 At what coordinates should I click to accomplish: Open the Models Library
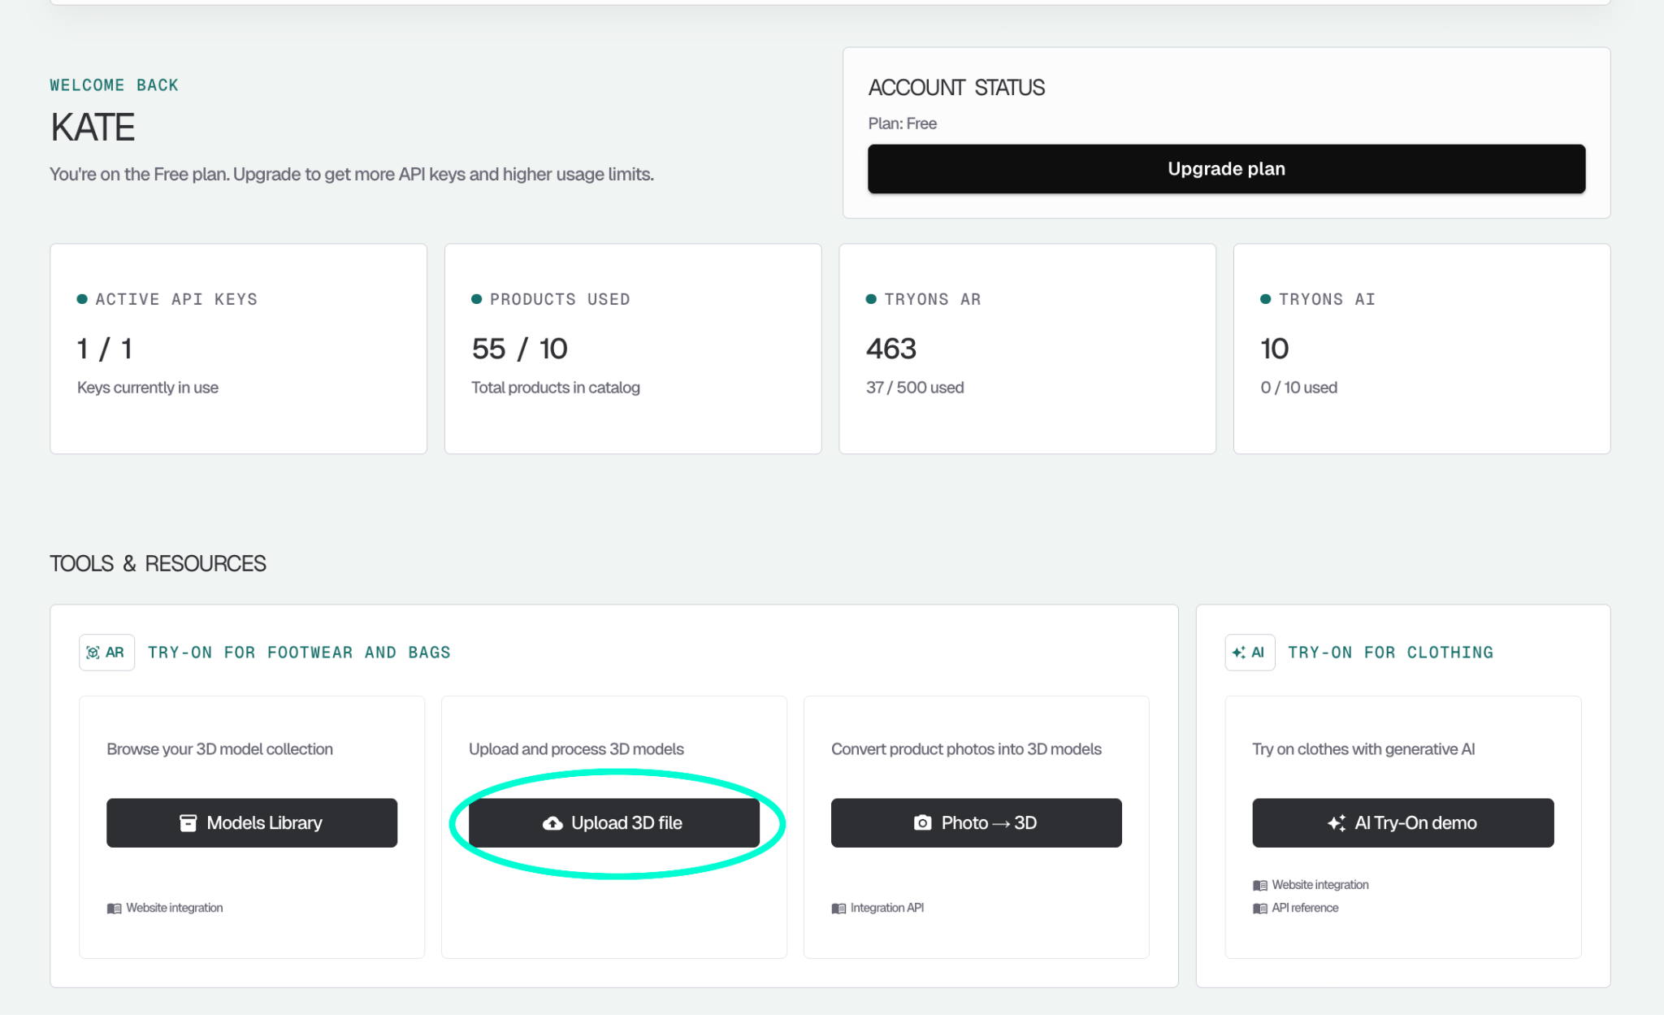click(252, 822)
